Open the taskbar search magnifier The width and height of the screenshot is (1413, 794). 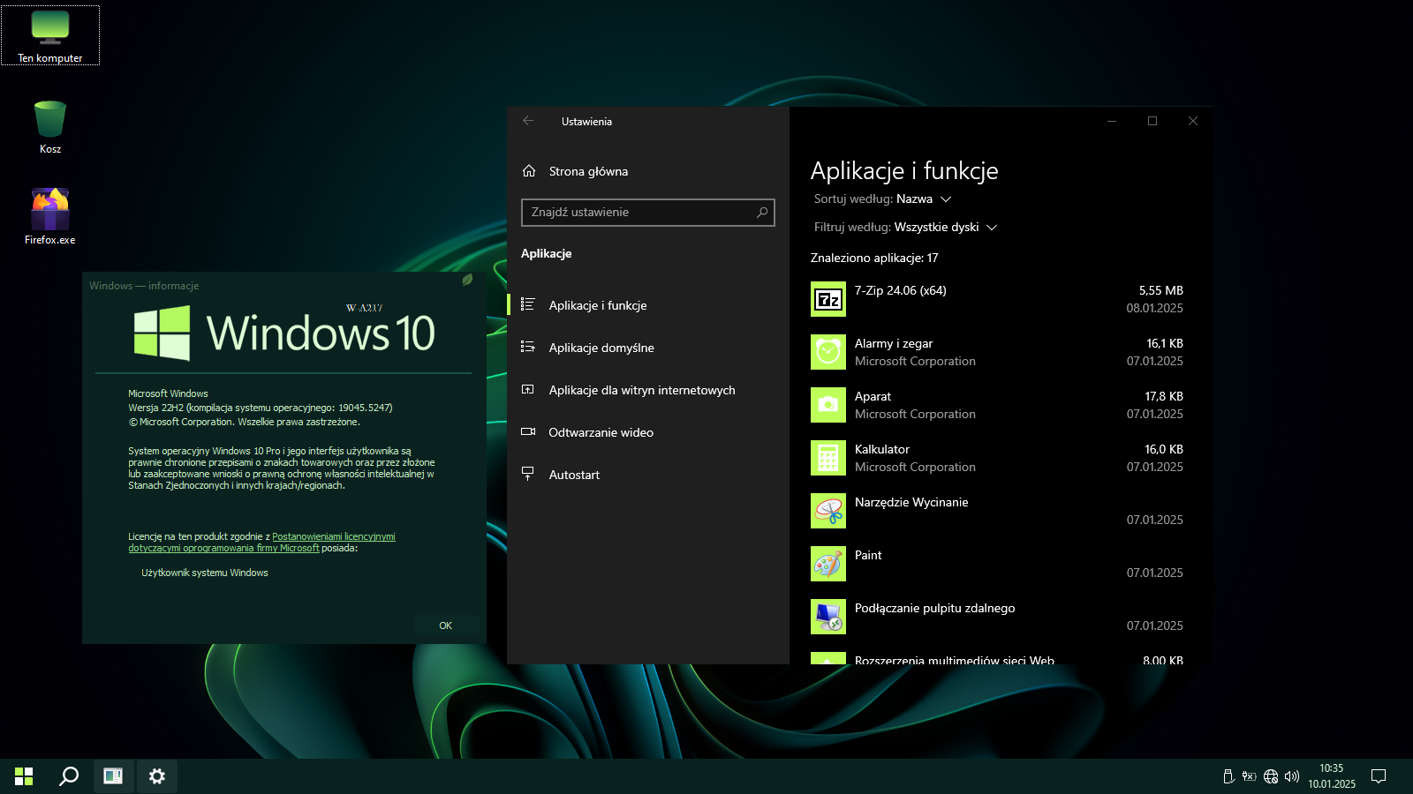point(68,776)
